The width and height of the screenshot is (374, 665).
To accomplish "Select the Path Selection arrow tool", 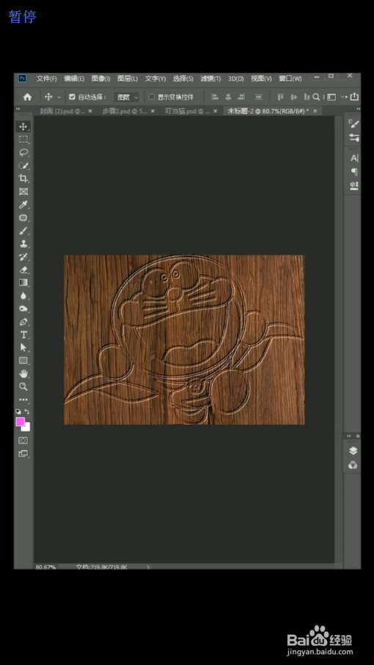I will 23,348.
